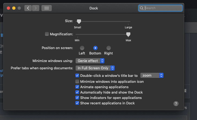
Task: Open the Help question mark button
Action: (x=176, y=104)
